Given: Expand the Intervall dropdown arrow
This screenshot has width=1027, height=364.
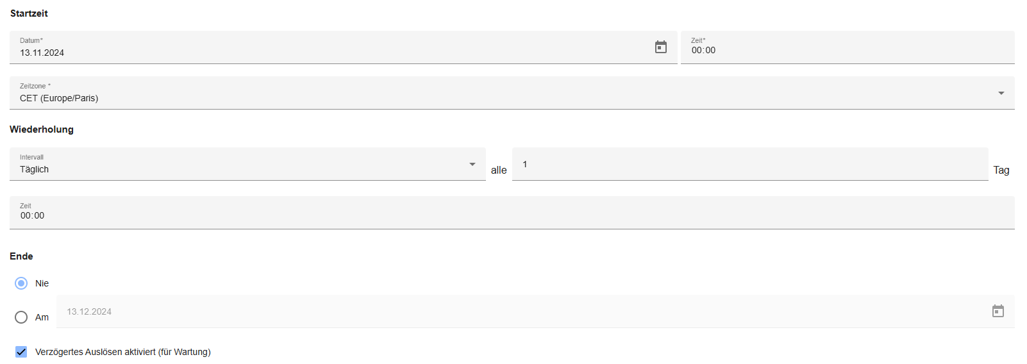Looking at the screenshot, I should click(472, 165).
